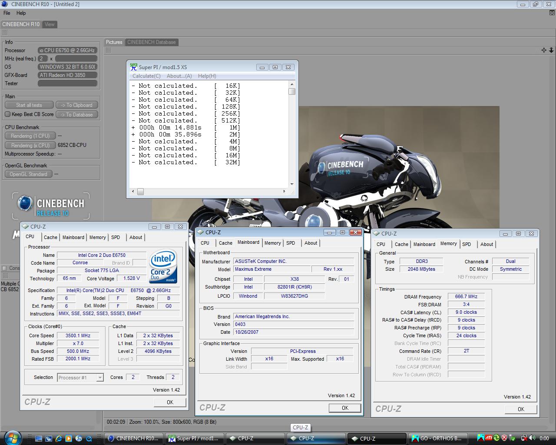556x445 pixels.
Task: Click the Super PI 1M result line
Action: point(186,128)
